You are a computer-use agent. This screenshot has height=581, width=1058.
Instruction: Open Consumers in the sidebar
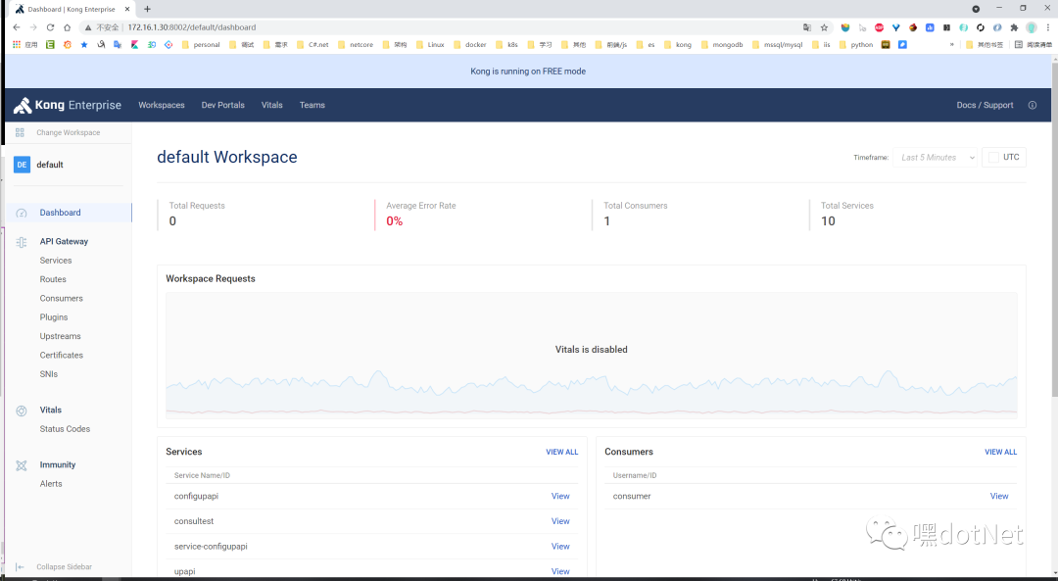tap(62, 298)
